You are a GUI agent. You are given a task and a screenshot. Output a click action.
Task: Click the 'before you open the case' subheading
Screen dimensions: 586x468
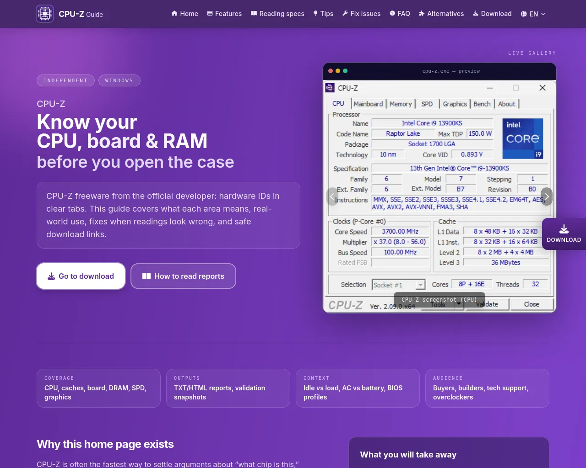click(136, 162)
